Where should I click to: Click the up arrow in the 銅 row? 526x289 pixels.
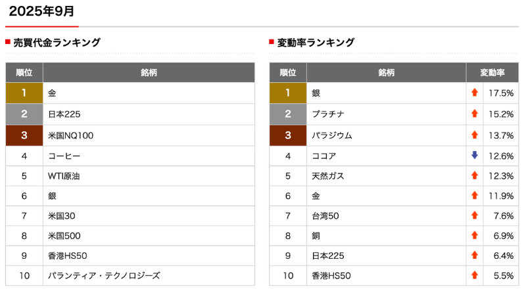(475, 235)
